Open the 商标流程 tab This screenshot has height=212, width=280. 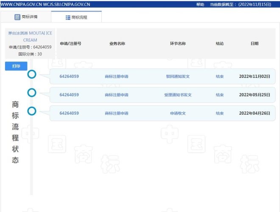[76, 17]
